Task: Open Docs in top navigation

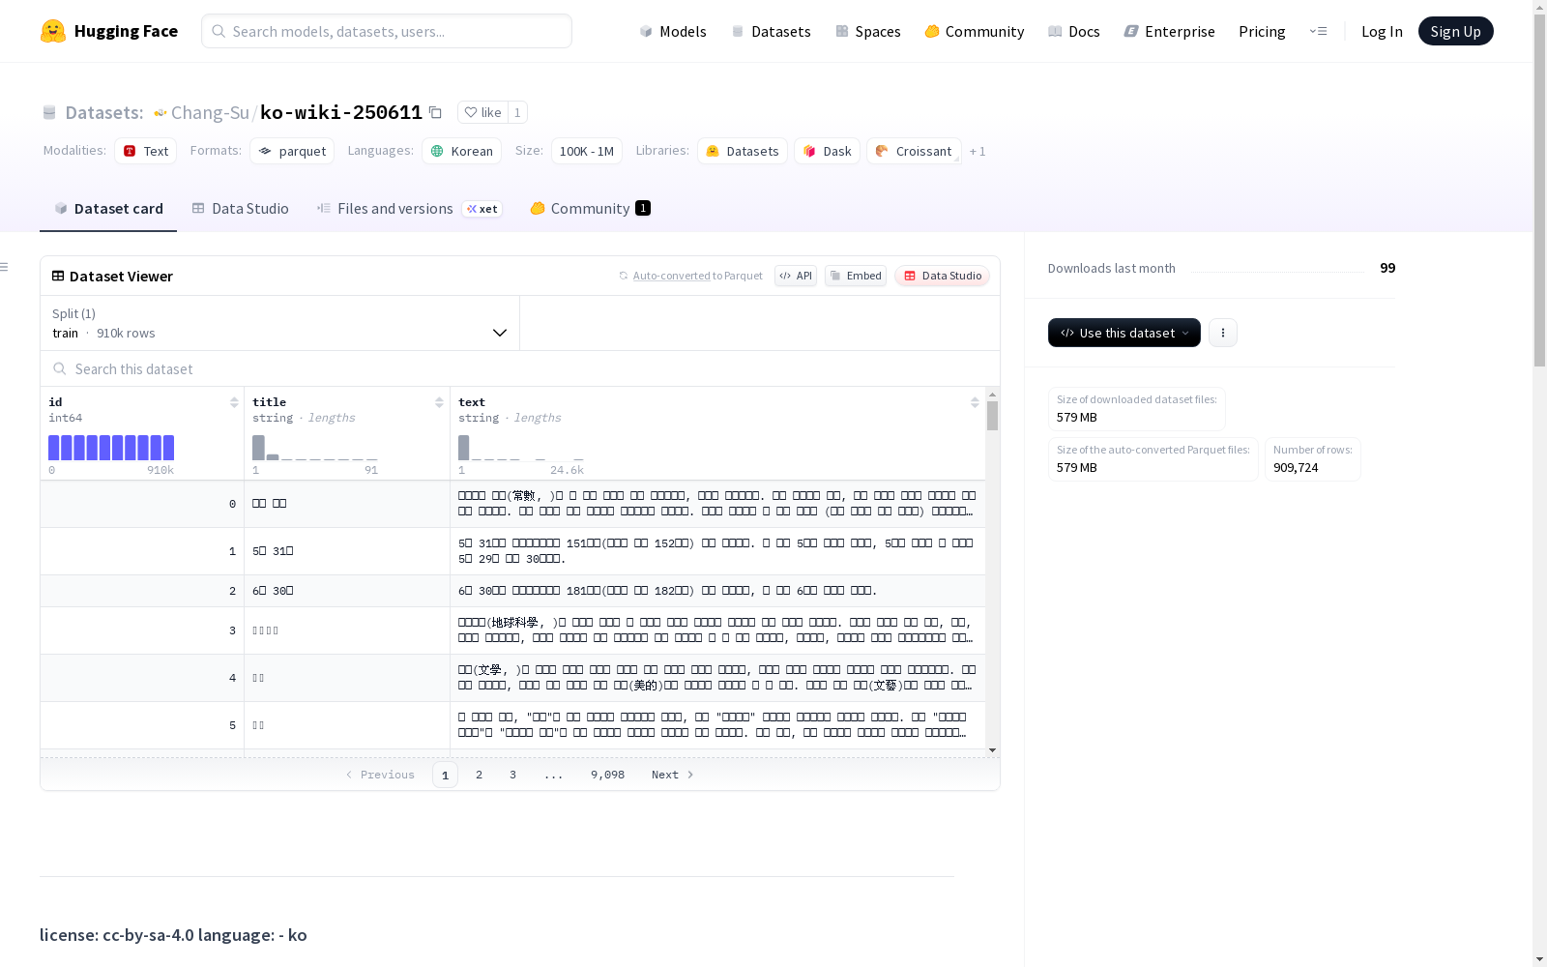Action: [1073, 31]
